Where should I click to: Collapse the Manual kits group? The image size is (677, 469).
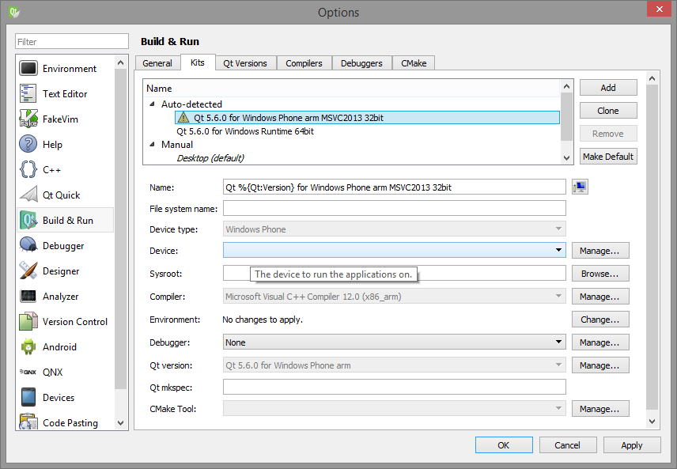pyautogui.click(x=153, y=145)
